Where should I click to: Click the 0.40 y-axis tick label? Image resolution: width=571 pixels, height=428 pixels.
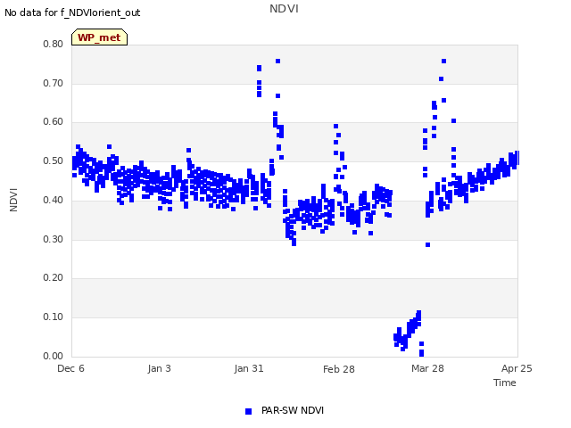(54, 200)
